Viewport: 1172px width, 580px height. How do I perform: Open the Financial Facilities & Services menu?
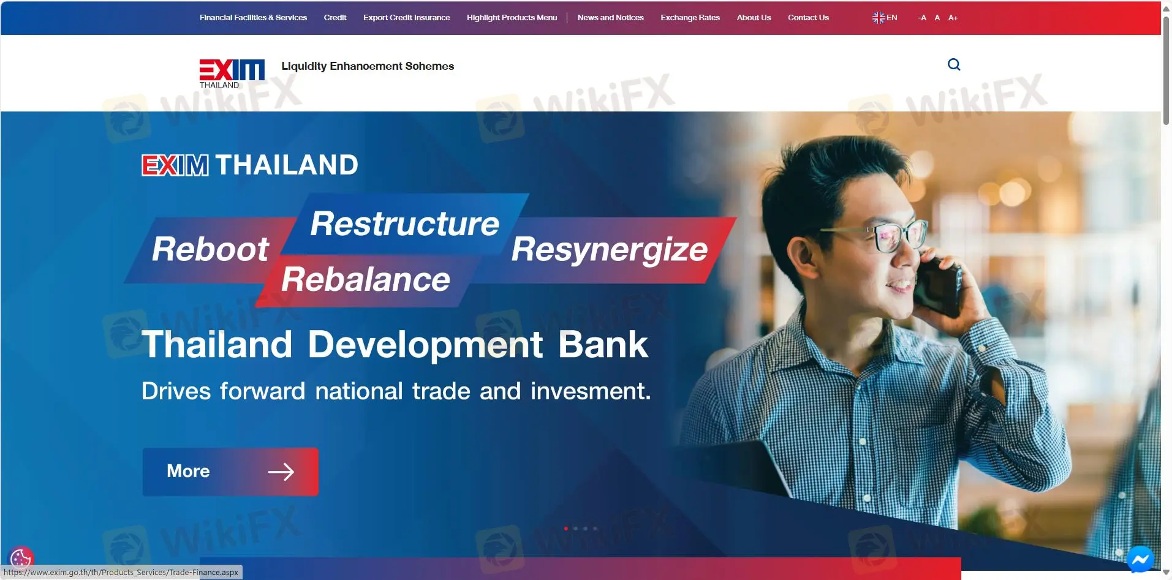[252, 17]
